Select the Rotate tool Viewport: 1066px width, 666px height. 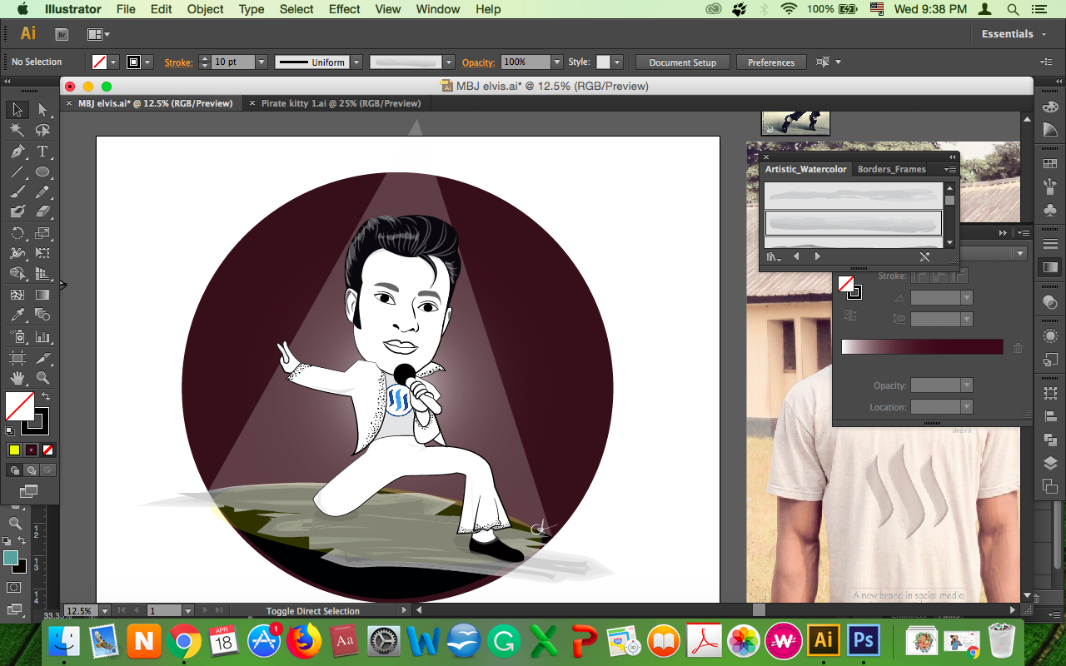(x=17, y=233)
